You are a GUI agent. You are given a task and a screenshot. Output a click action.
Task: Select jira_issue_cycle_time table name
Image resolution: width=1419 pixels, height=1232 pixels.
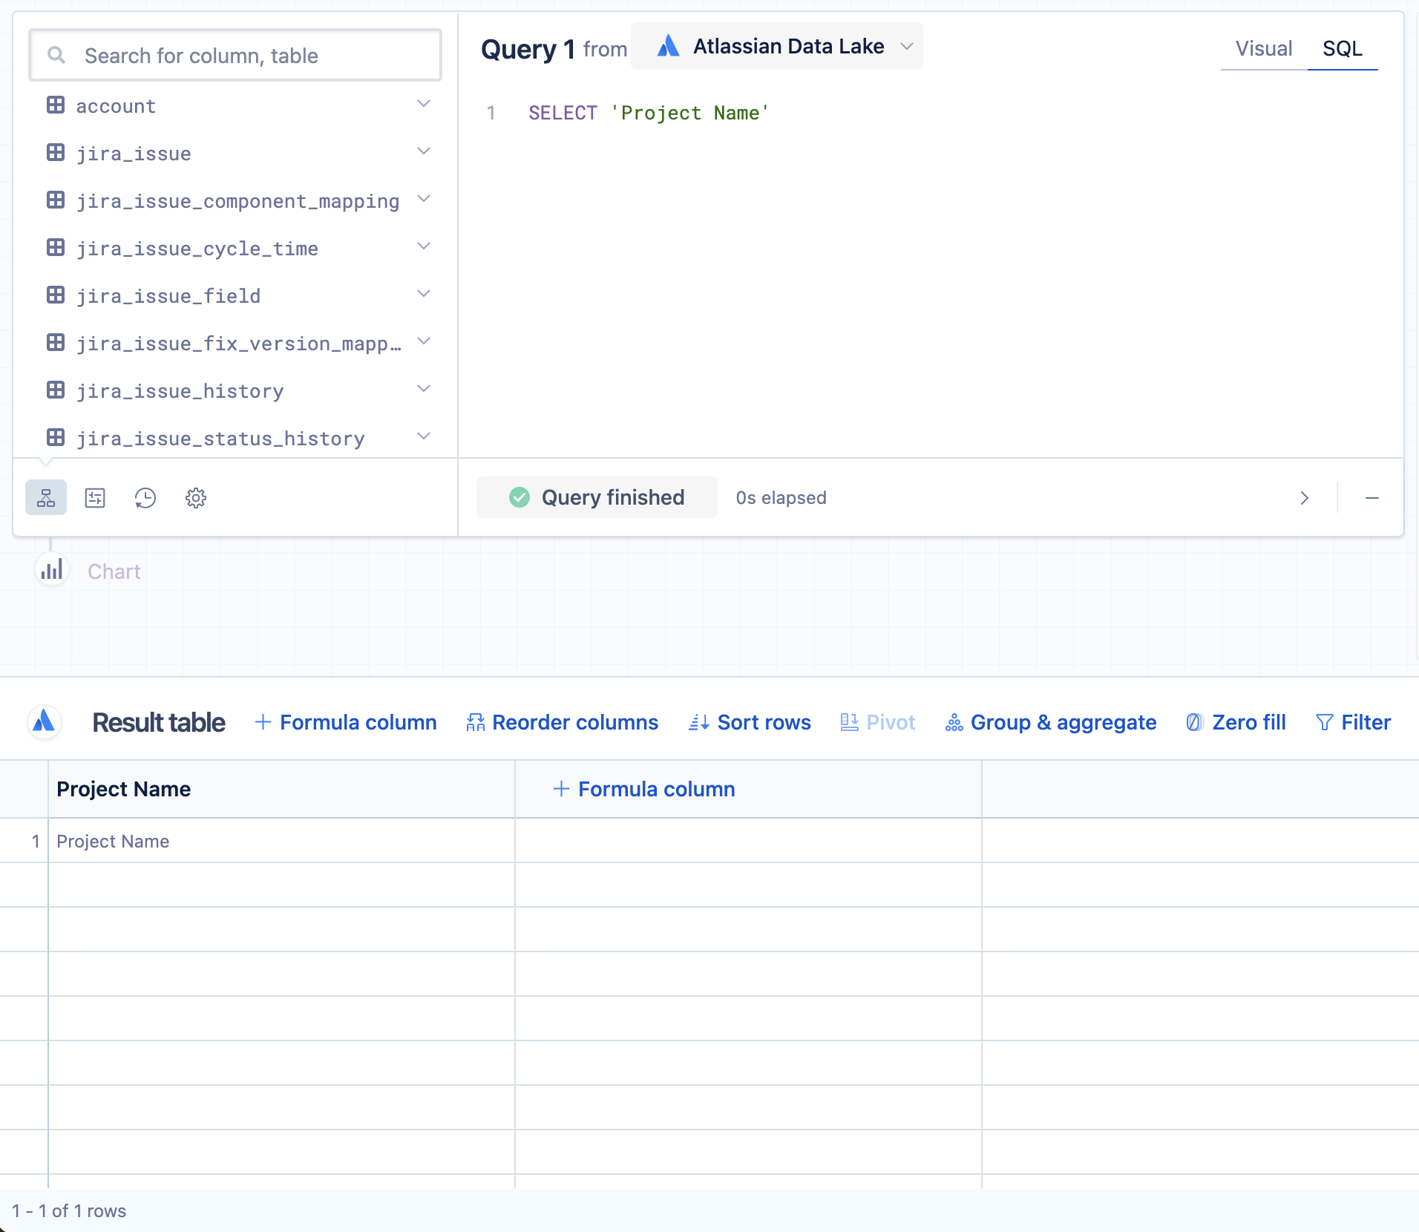pos(197,249)
